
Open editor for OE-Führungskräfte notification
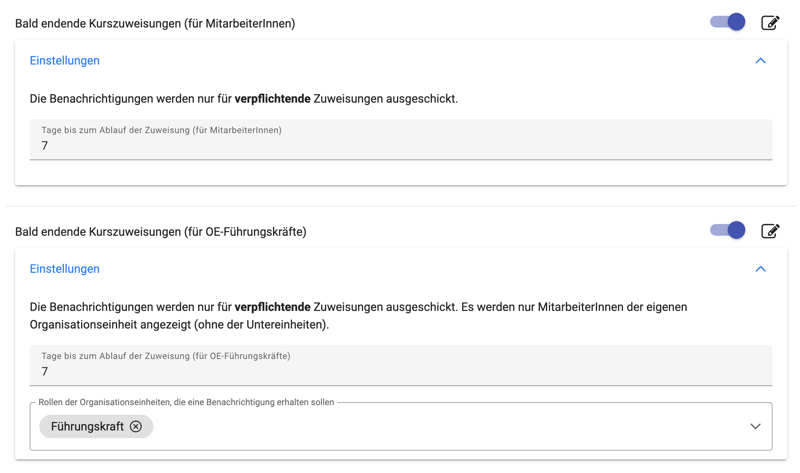tap(770, 231)
